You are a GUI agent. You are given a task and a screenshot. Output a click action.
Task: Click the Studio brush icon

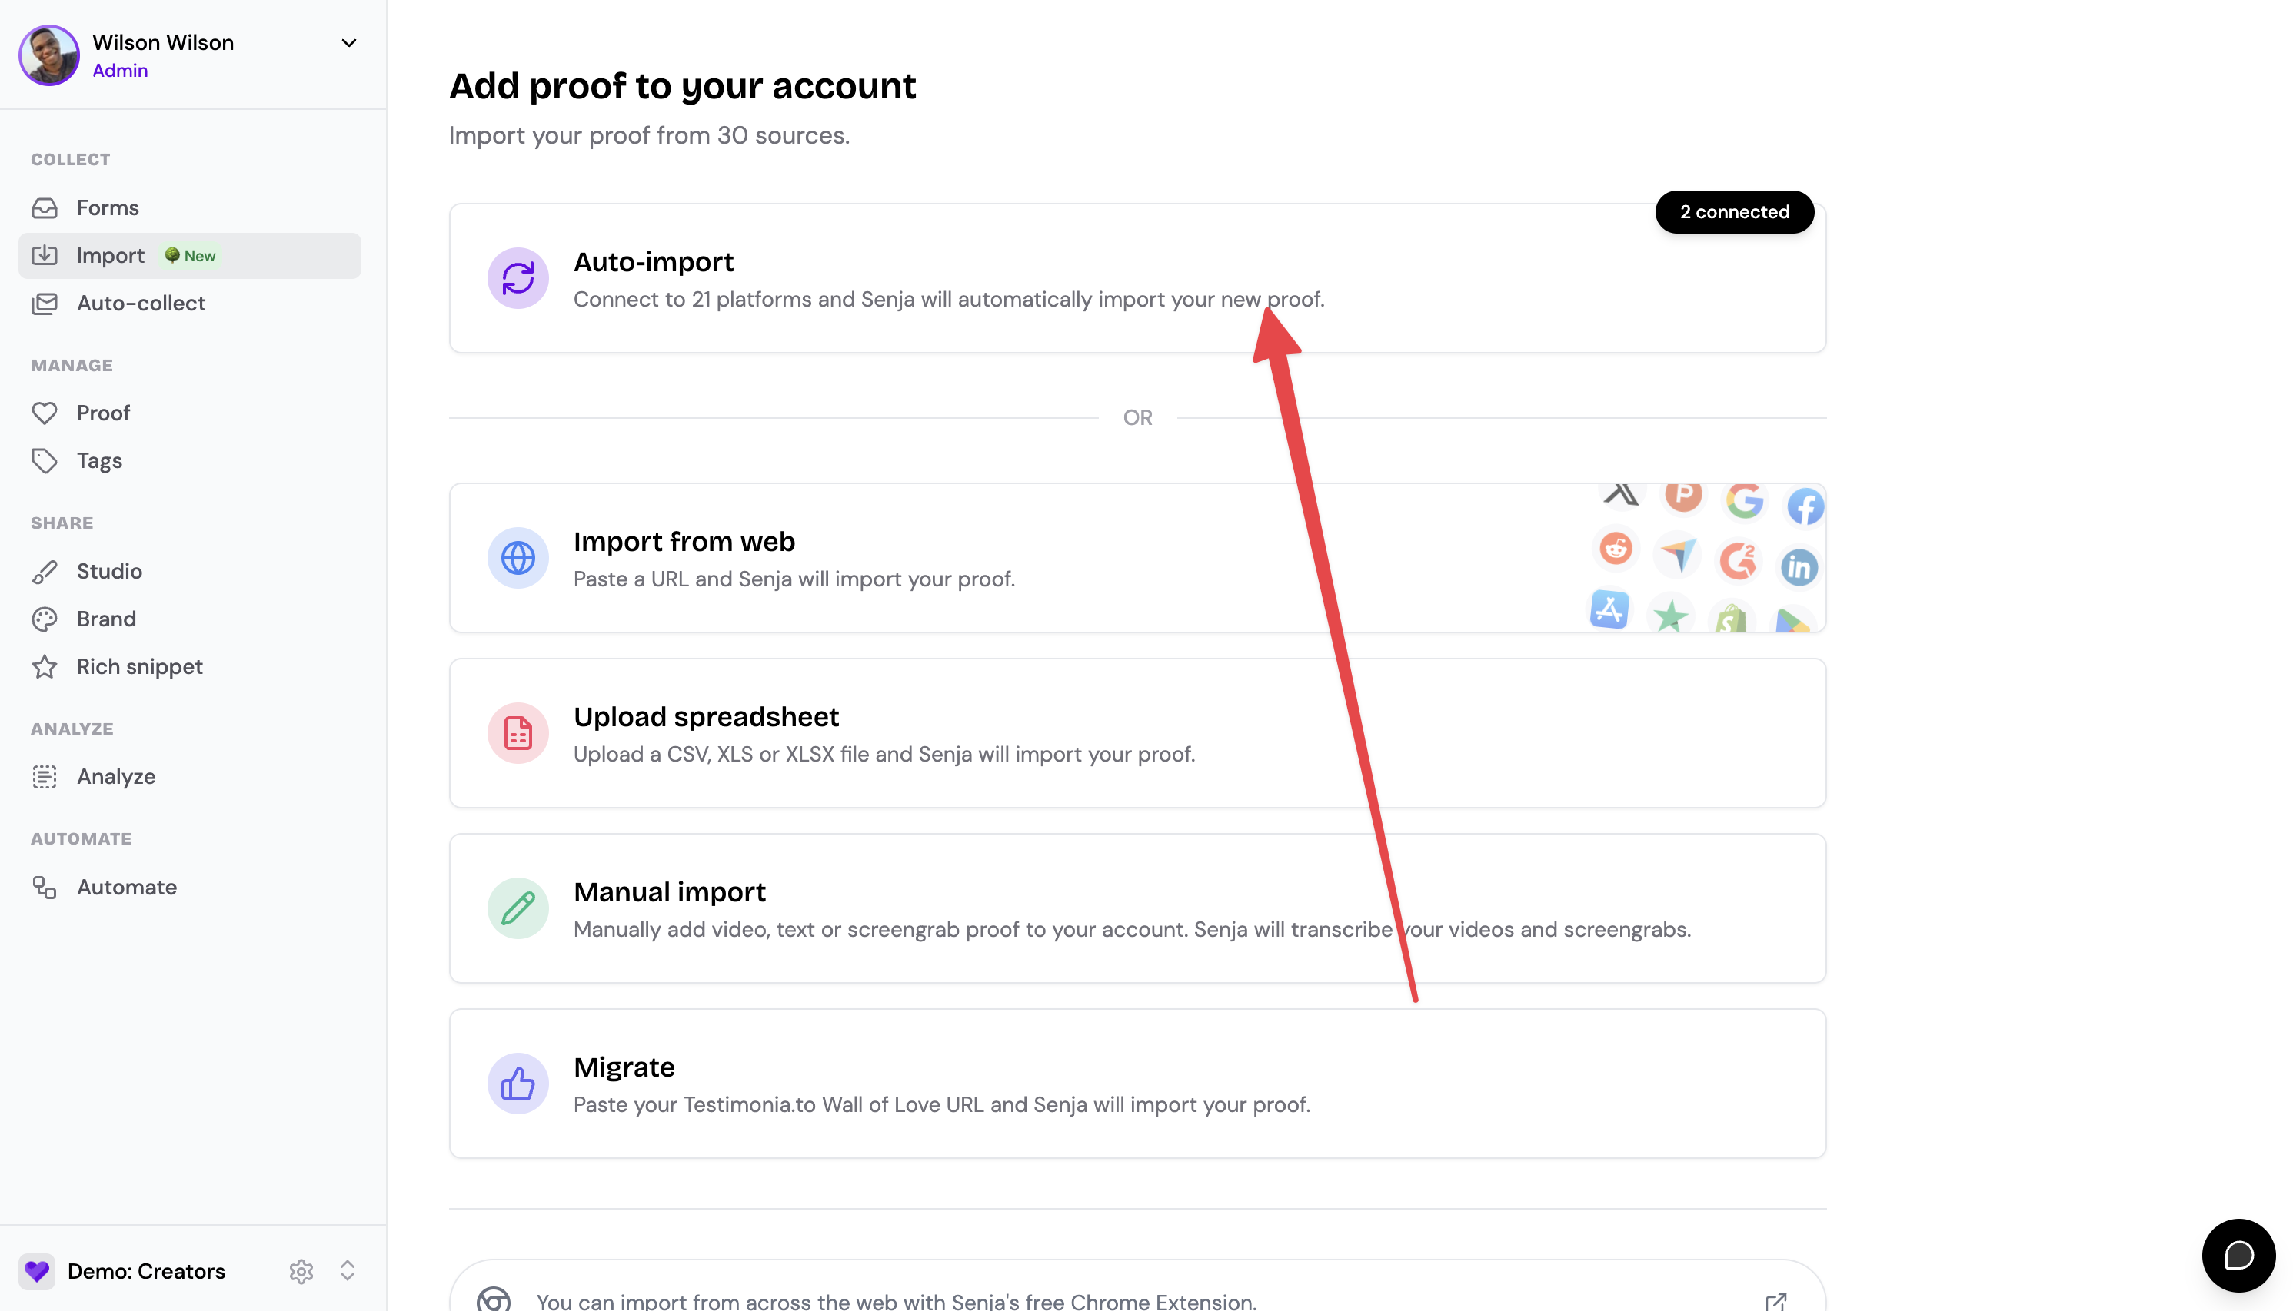pos(44,572)
